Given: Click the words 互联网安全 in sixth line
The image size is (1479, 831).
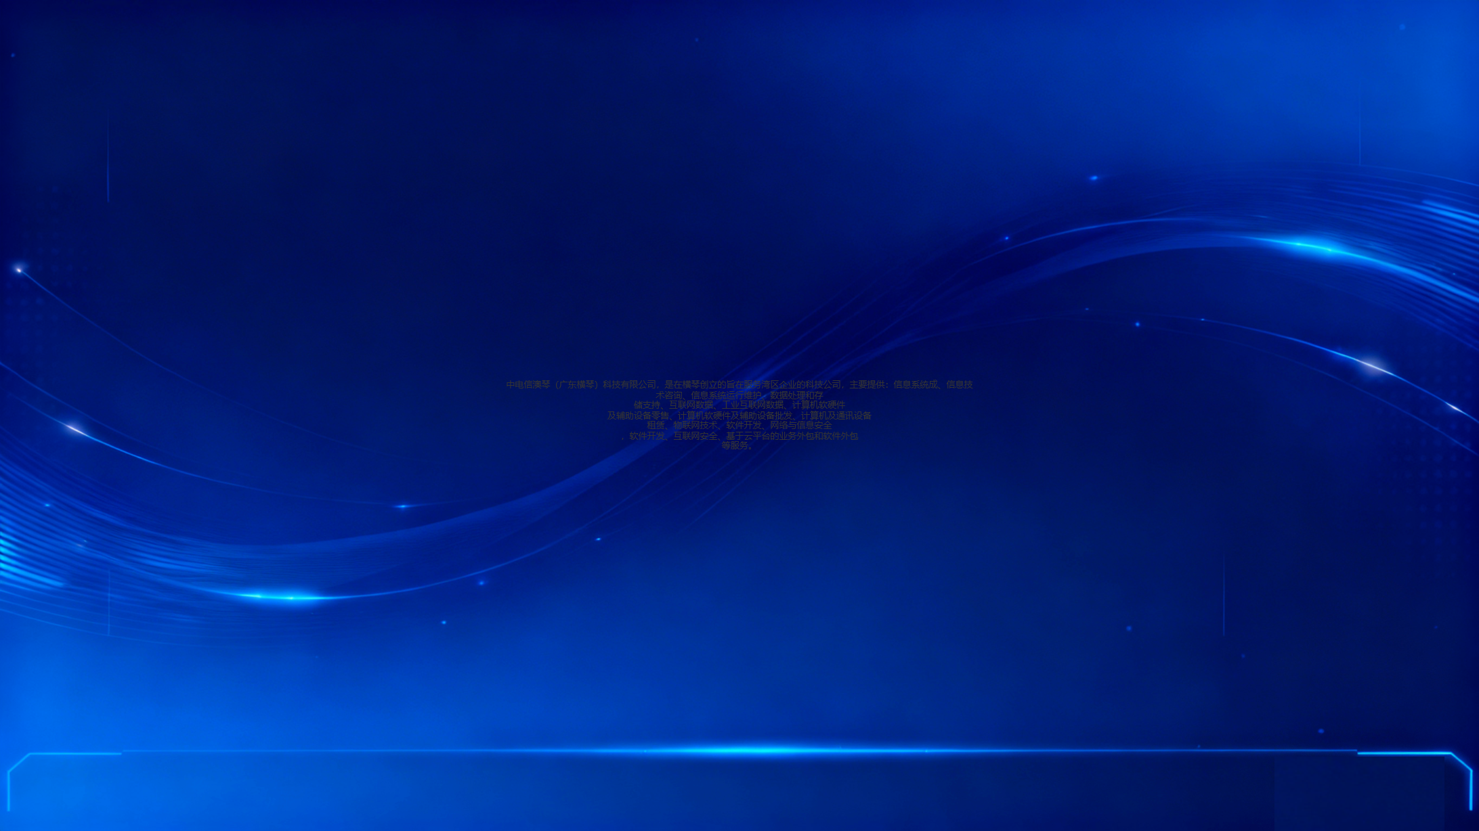Looking at the screenshot, I should (695, 436).
